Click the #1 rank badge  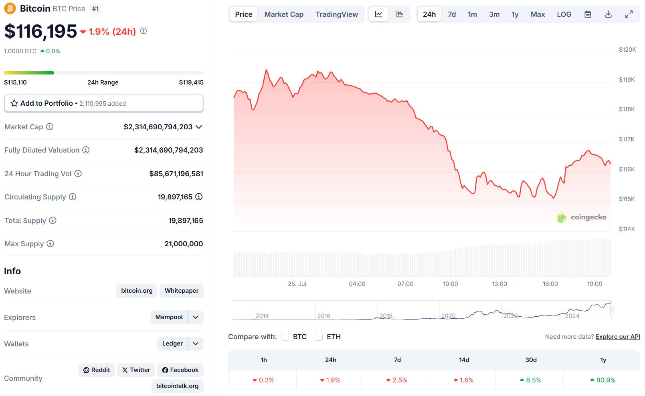[x=95, y=9]
